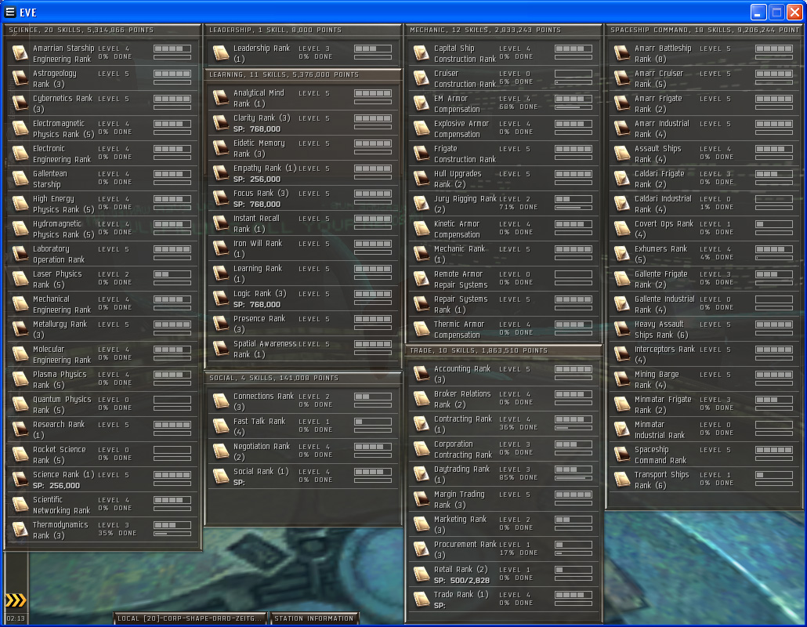Click the Daytrading skill book icon
The width and height of the screenshot is (807, 627).
tap(422, 474)
